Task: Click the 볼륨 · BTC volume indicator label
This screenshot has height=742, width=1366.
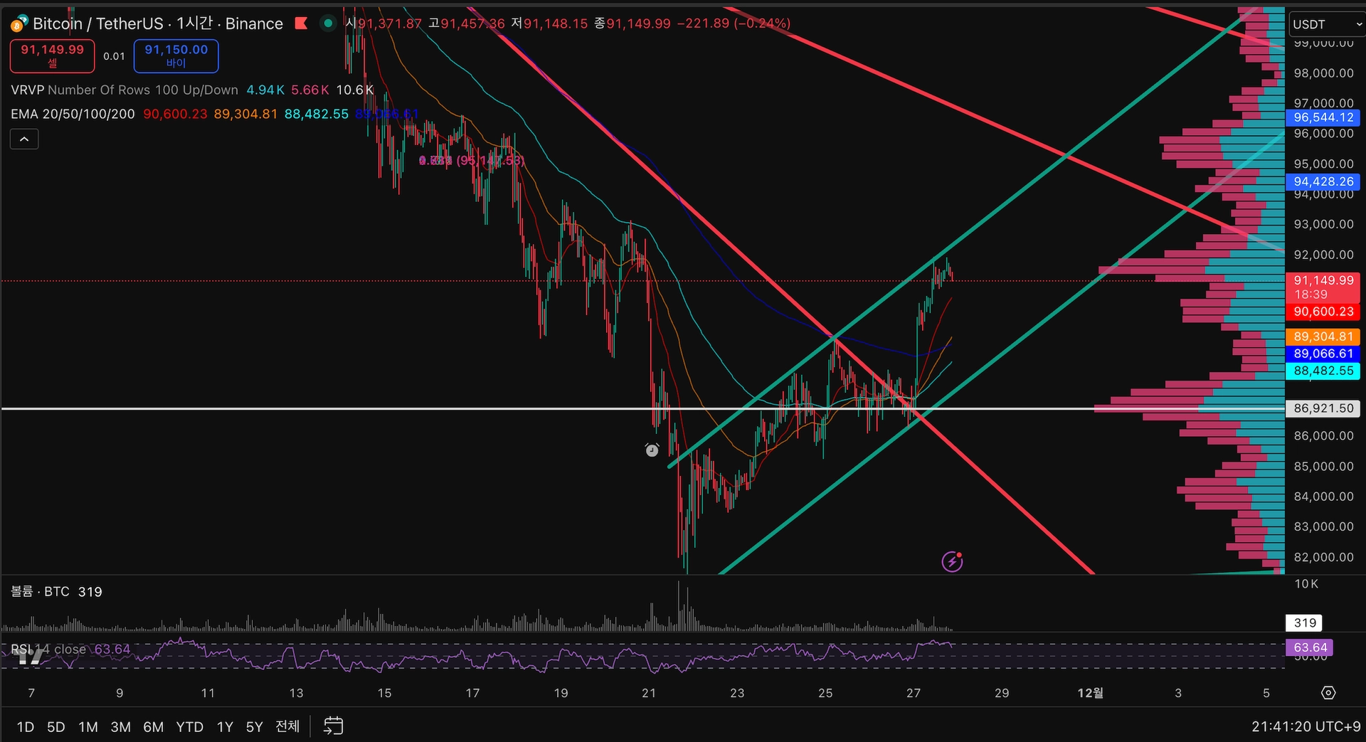Action: pos(40,591)
